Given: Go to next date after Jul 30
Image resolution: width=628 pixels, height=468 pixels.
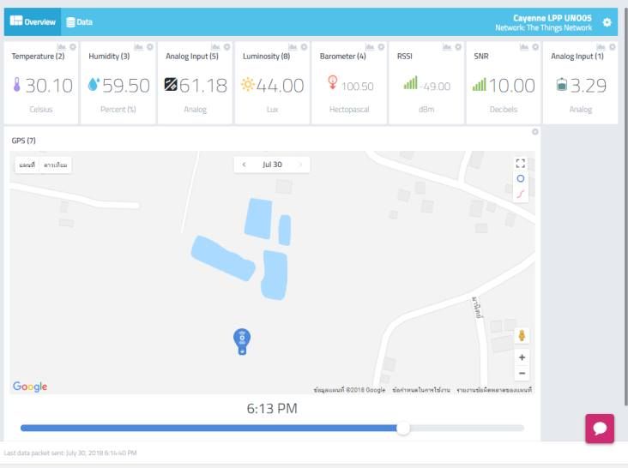Looking at the screenshot, I should (x=300, y=165).
